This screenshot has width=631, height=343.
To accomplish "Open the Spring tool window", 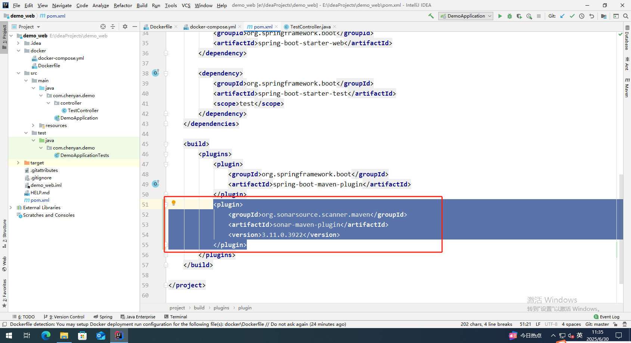I will pyautogui.click(x=103, y=317).
